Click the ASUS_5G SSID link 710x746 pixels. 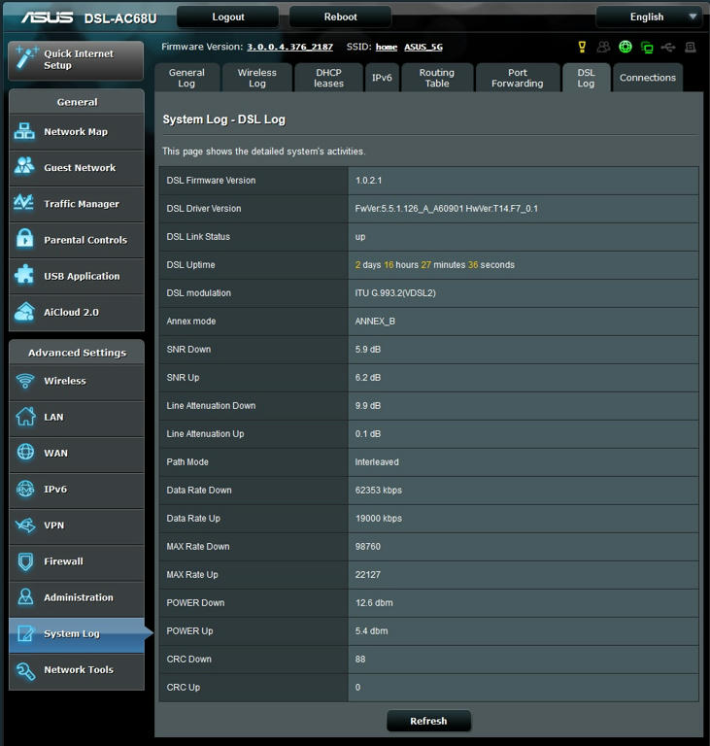tap(423, 47)
